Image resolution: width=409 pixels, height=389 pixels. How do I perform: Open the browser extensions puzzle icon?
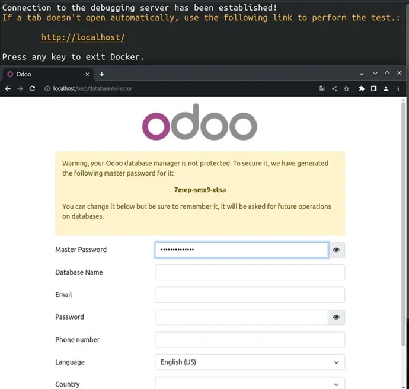click(362, 88)
